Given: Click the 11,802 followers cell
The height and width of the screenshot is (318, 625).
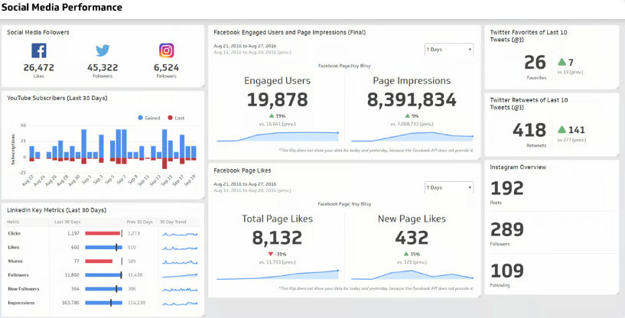Looking at the screenshot, I should tap(72, 275).
